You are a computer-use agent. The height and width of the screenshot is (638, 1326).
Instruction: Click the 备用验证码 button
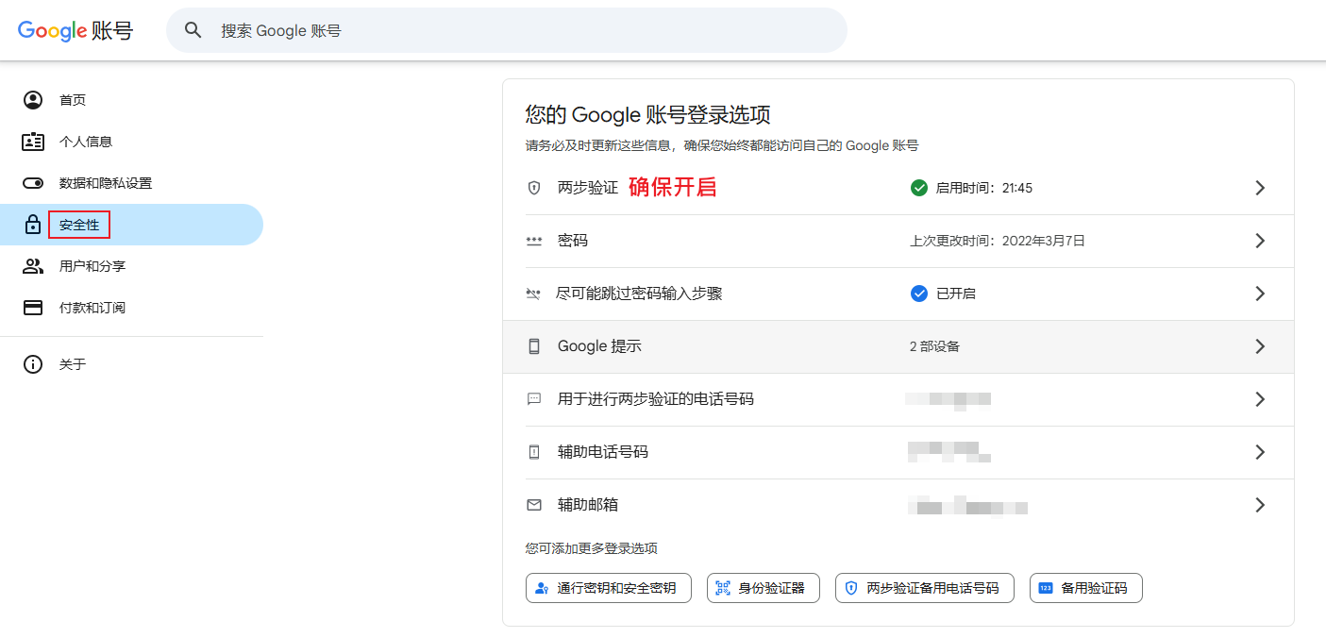[1085, 588]
